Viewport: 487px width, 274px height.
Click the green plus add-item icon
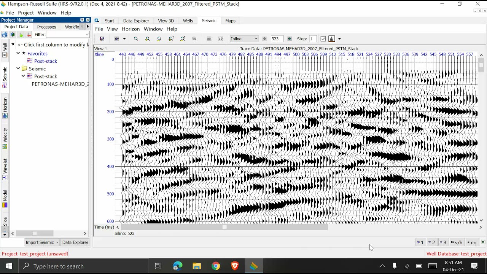pyautogui.click(x=21, y=35)
